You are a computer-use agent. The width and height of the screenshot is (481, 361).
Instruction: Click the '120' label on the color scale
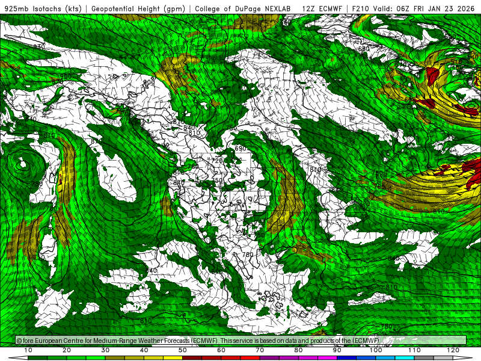(x=453, y=350)
